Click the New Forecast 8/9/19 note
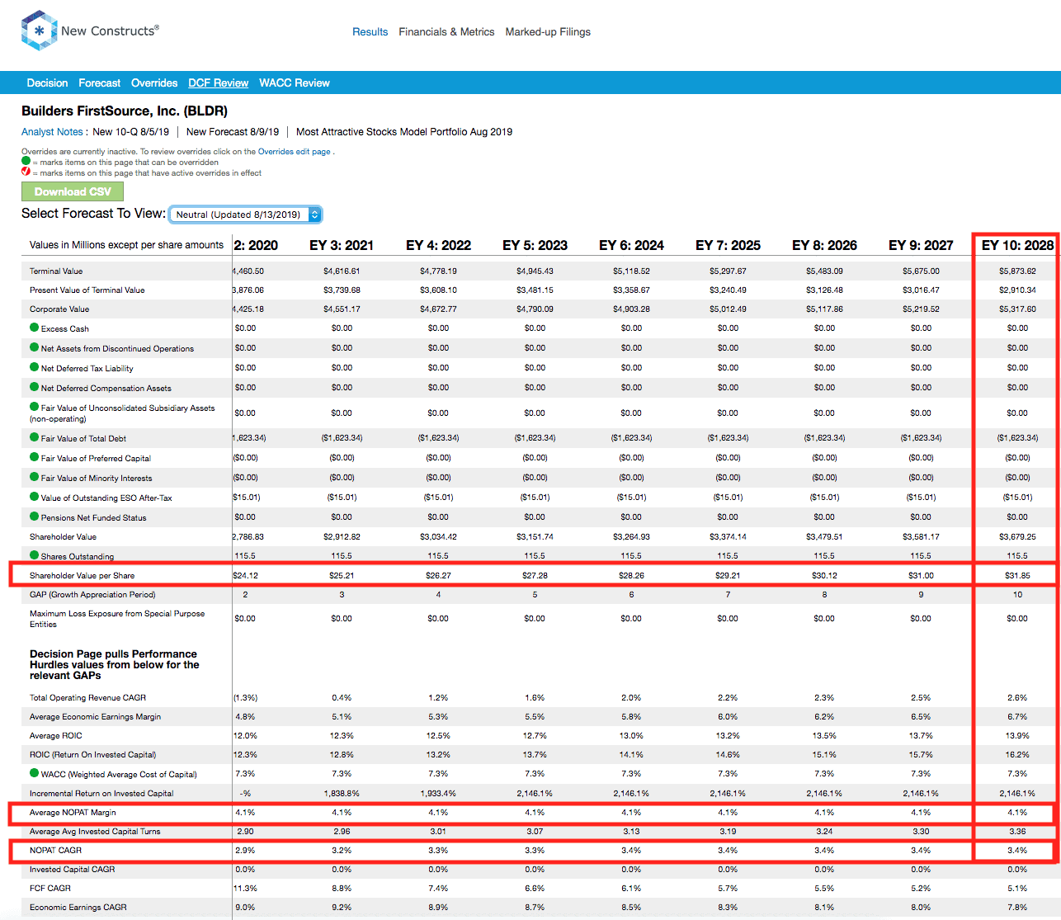Image resolution: width=1061 pixels, height=920 pixels. 233,132
